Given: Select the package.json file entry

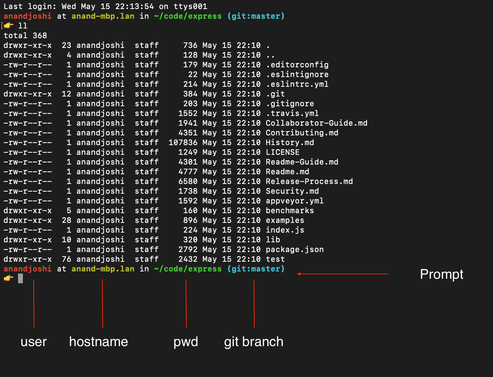Looking at the screenshot, I should coord(294,249).
